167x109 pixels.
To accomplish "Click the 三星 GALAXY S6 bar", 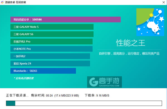I will point(52,34).
